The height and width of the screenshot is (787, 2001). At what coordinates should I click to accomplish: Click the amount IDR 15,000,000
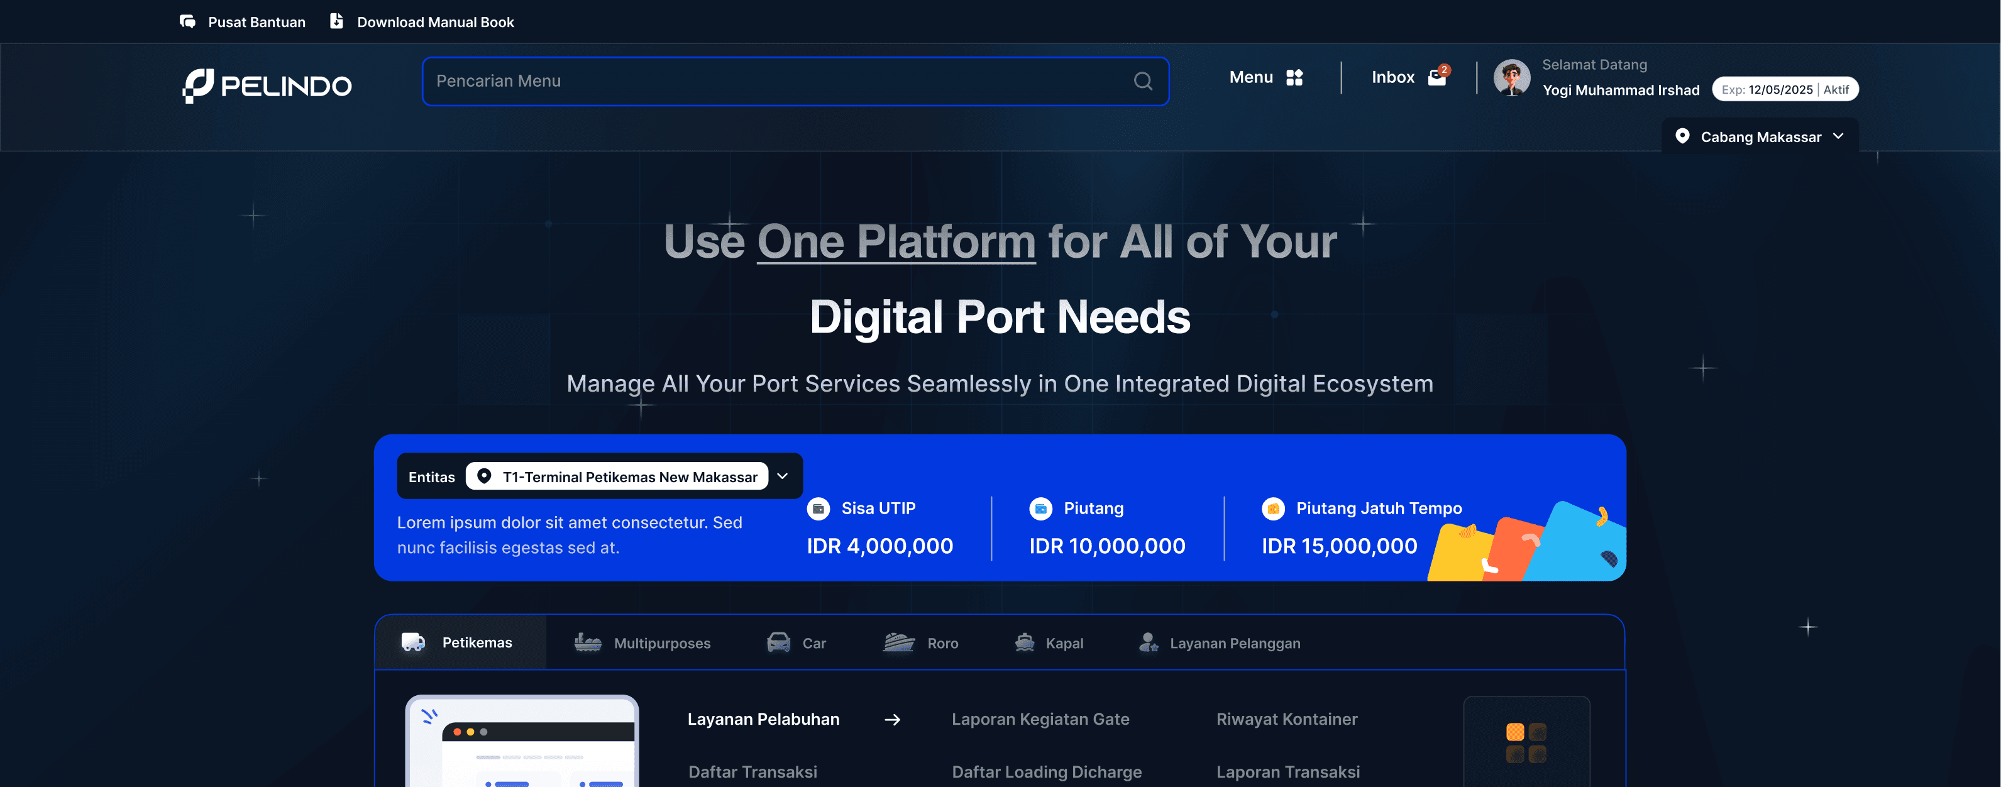(x=1339, y=546)
